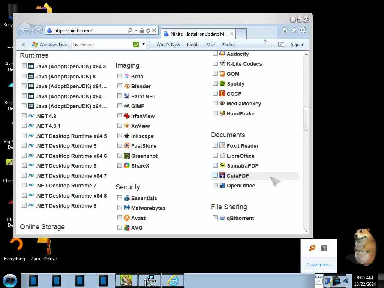
Task: Click the Live Search green search icon
Action: coord(136,44)
